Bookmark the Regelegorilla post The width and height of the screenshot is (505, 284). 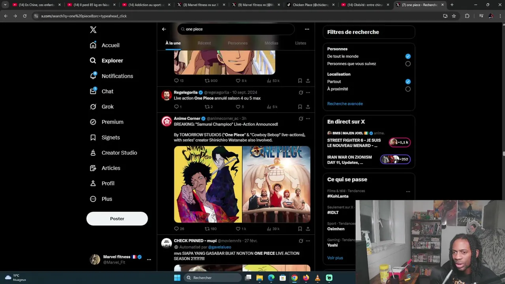click(300, 106)
